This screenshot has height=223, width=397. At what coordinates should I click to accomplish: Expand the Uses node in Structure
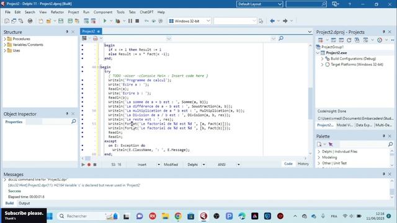(5, 51)
